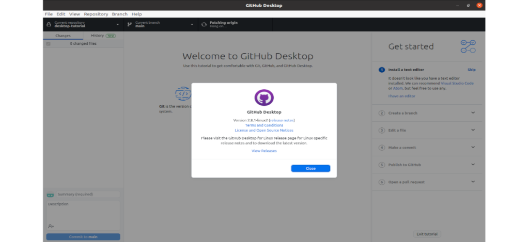Click the avatar icon beside Summary field
The width and height of the screenshot is (529, 242).
click(50, 195)
